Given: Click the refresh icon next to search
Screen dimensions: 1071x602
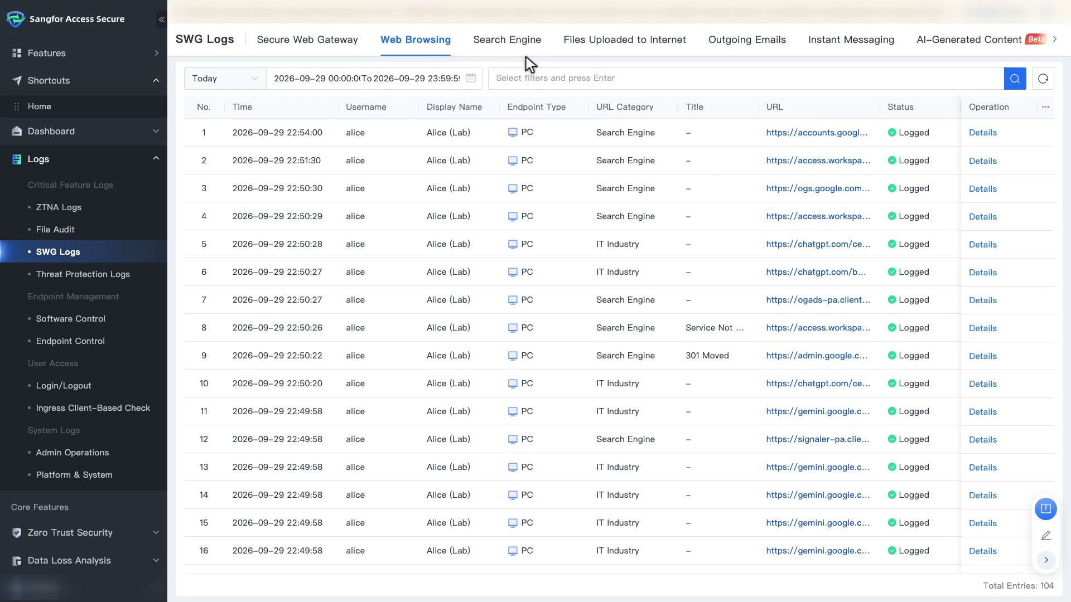Looking at the screenshot, I should tap(1043, 79).
